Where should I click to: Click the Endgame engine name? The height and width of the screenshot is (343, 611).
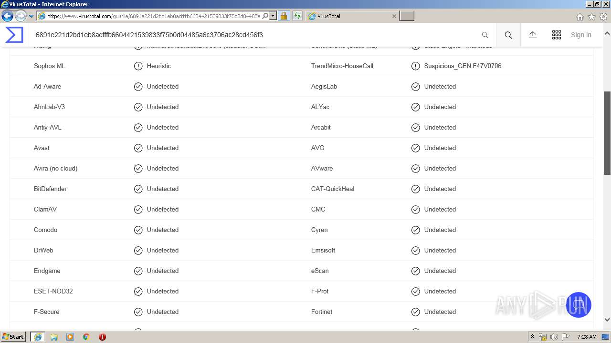click(x=47, y=271)
